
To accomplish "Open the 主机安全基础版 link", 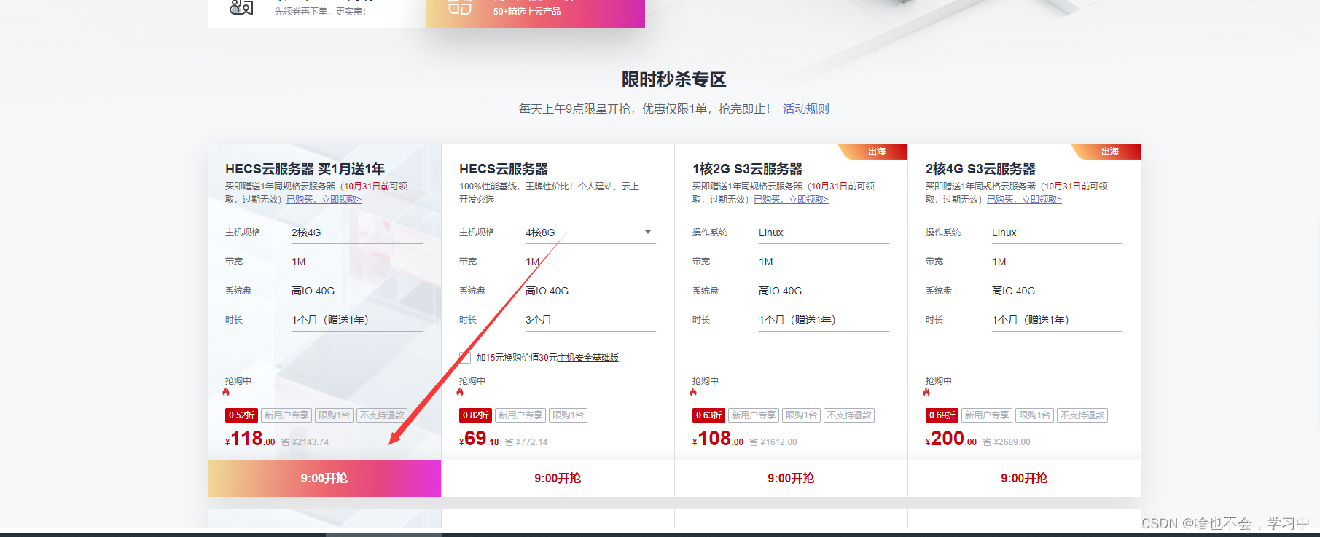I will click(x=588, y=358).
